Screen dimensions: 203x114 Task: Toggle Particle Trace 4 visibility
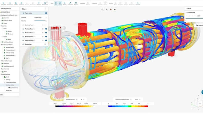click(x=46, y=40)
